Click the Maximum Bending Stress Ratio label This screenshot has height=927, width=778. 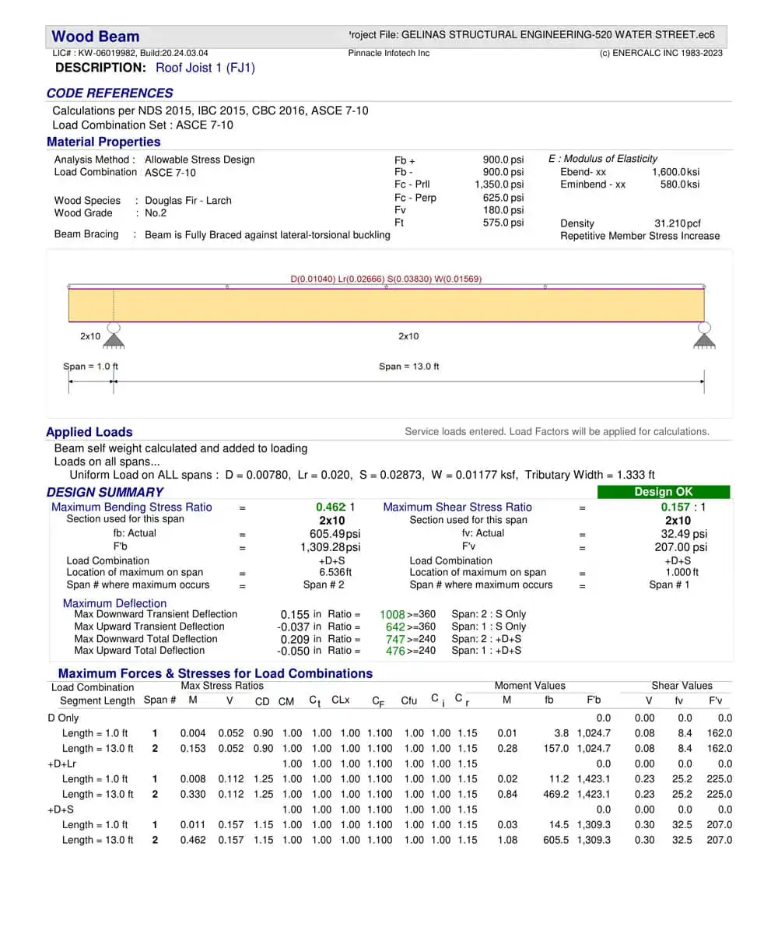pos(131,507)
